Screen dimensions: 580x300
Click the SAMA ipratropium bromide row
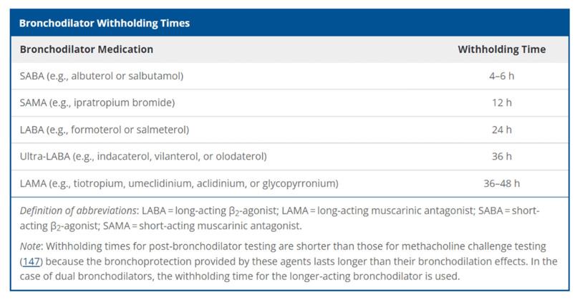(x=289, y=102)
